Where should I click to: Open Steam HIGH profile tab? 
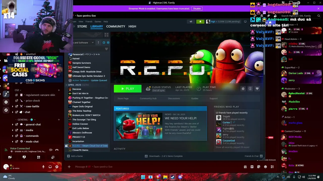tap(132, 26)
